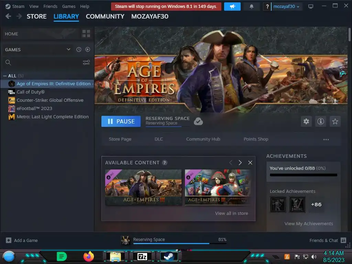Screen dimensions: 352x264
Task: Show previous available content with left chevron
Action: [x=231, y=163]
